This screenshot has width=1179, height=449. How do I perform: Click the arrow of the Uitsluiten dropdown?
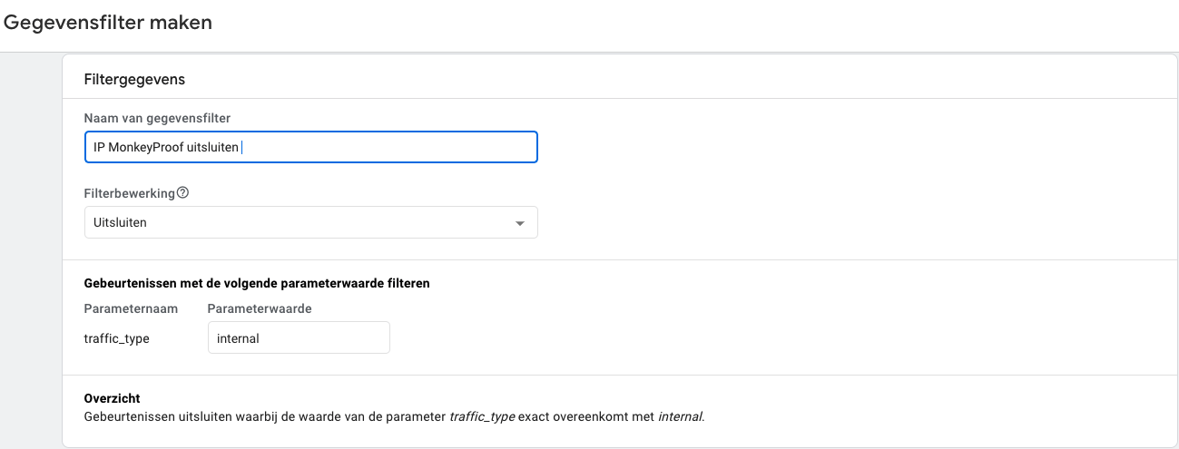click(520, 223)
